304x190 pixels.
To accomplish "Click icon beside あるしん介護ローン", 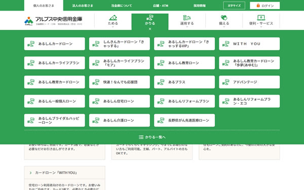I will (x=96, y=121).
